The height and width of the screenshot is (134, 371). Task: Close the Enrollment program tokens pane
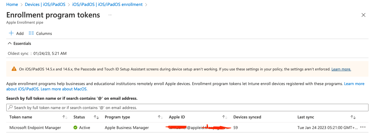point(364,15)
